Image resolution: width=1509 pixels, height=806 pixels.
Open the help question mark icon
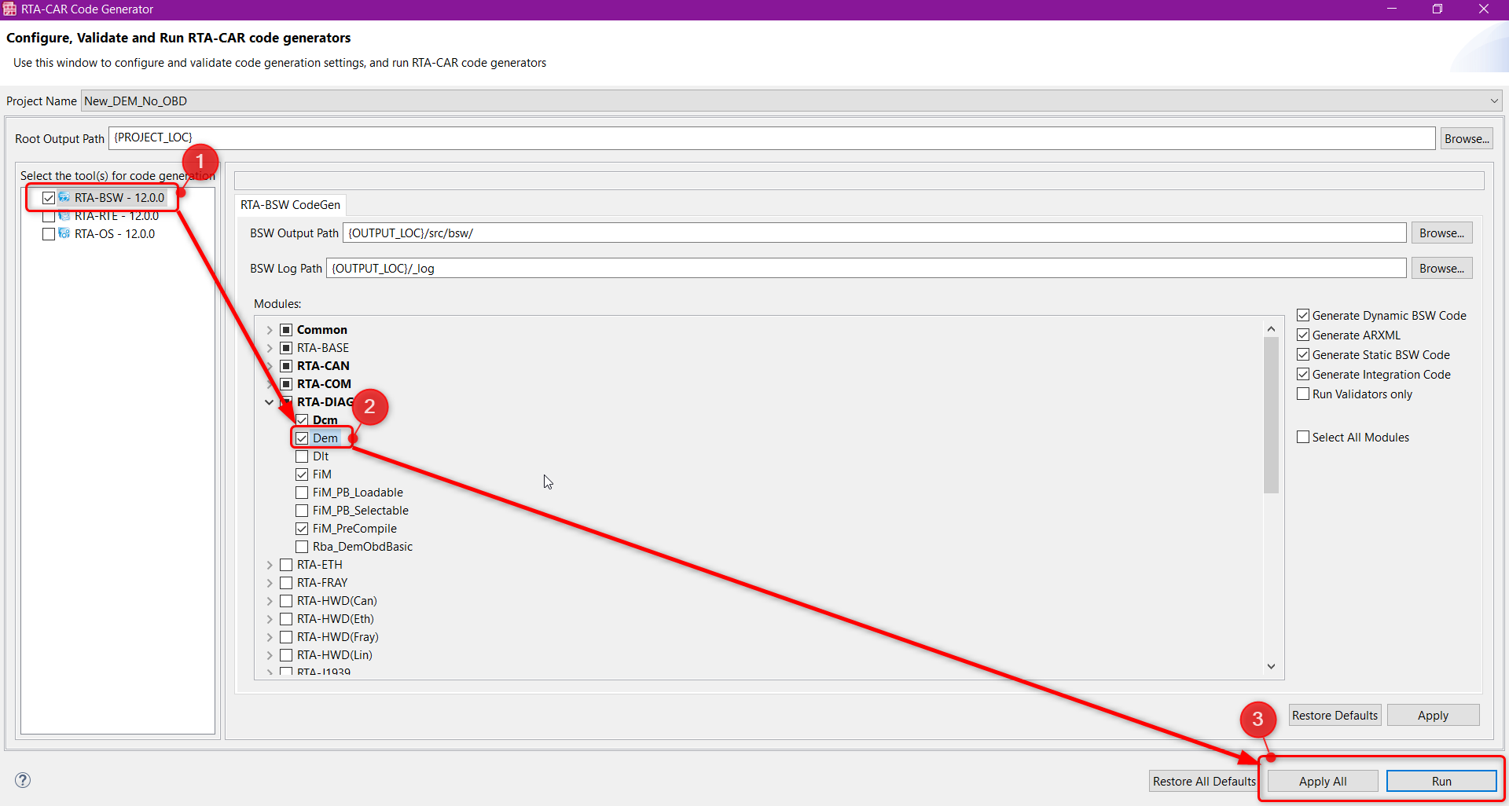tap(23, 780)
